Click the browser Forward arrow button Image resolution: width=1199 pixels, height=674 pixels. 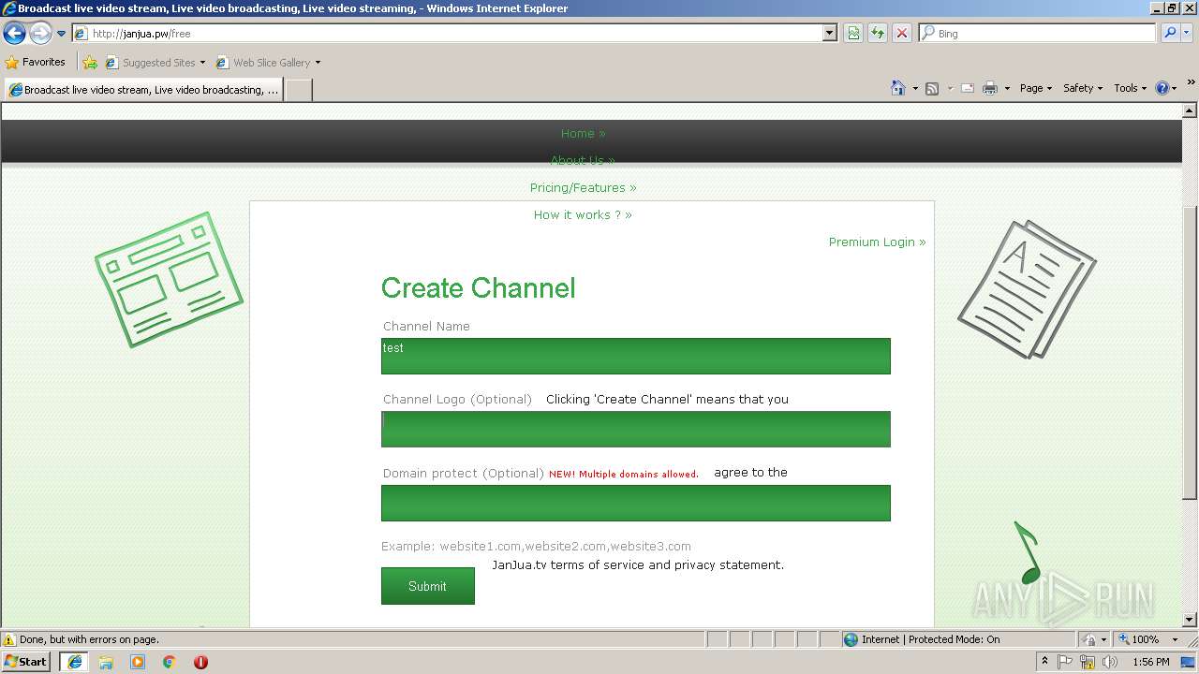coord(40,34)
